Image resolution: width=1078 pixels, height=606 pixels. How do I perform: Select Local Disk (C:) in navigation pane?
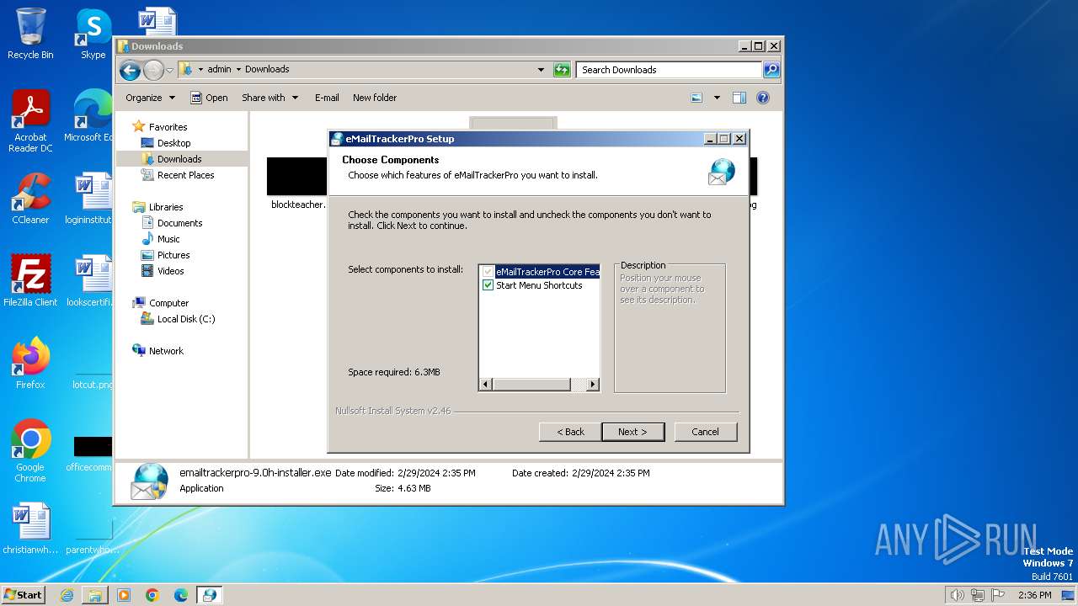pyautogui.click(x=185, y=319)
